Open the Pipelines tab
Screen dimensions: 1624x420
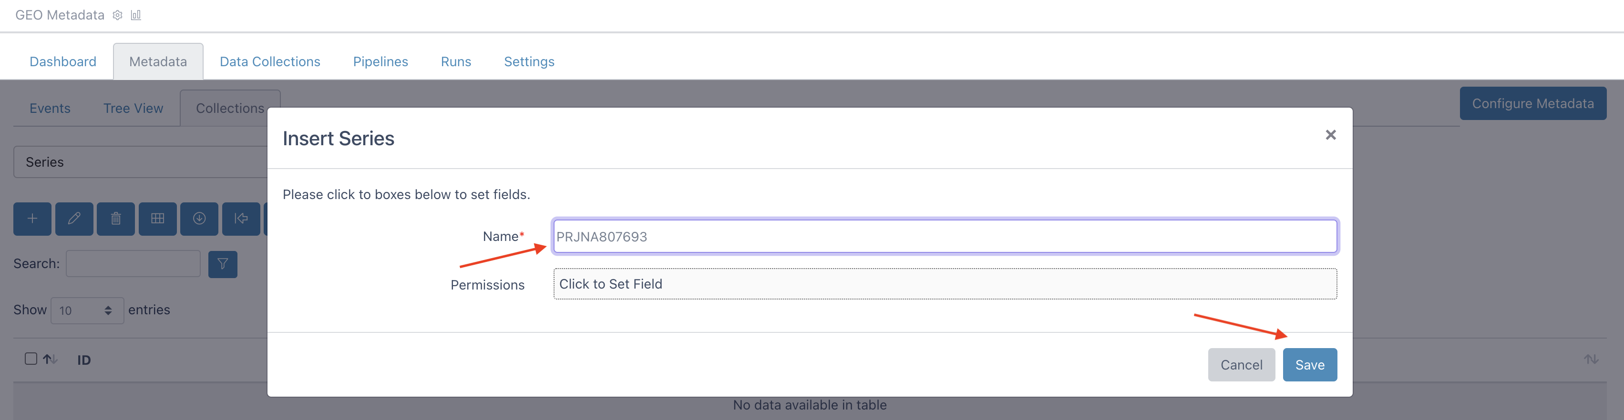tap(380, 62)
